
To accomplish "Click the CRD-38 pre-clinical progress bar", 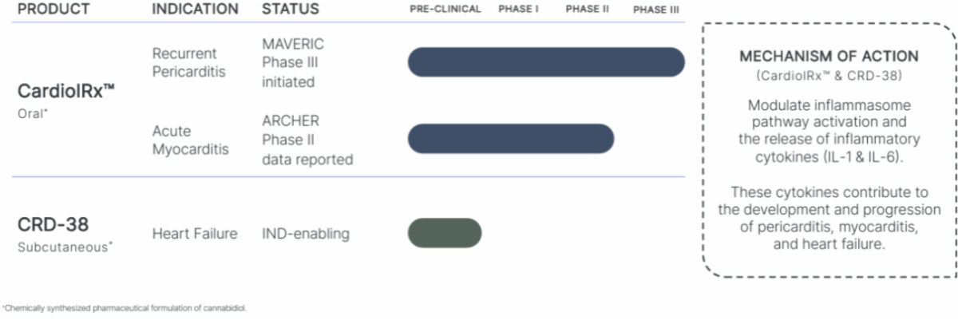I will (445, 233).
